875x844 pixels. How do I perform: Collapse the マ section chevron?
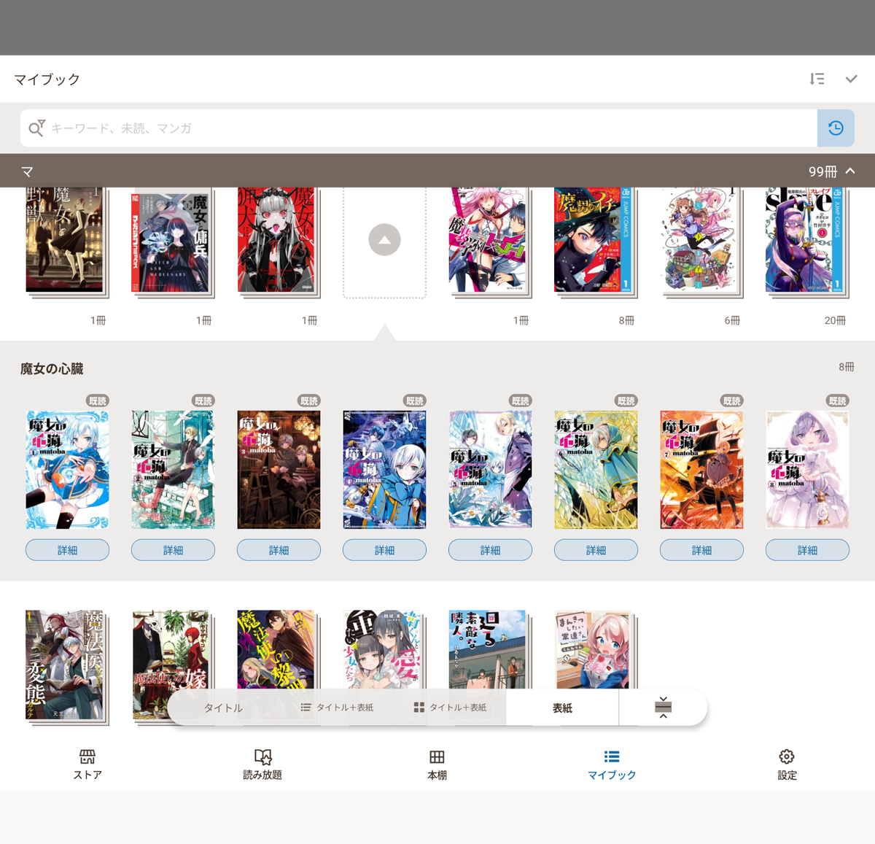coord(850,171)
